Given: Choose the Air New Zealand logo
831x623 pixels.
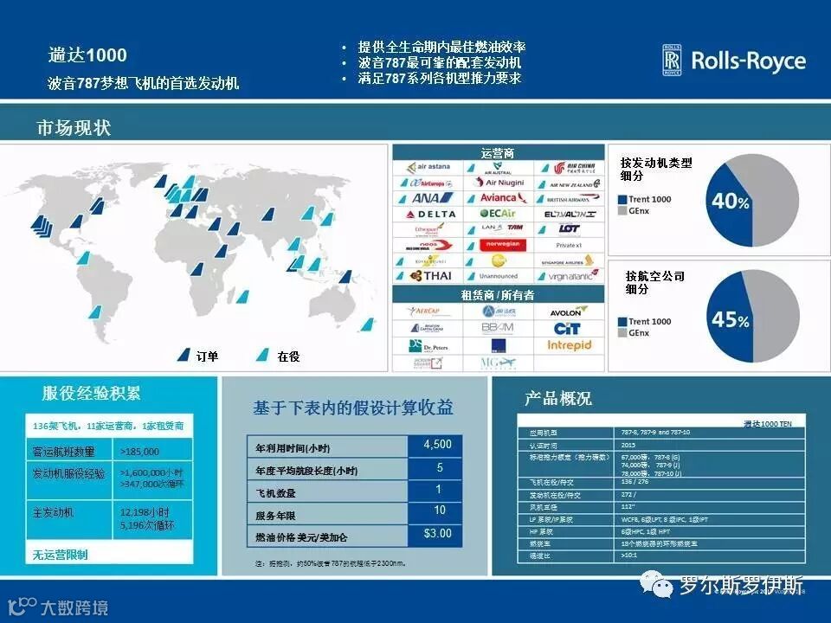Looking at the screenshot, I should [x=575, y=183].
